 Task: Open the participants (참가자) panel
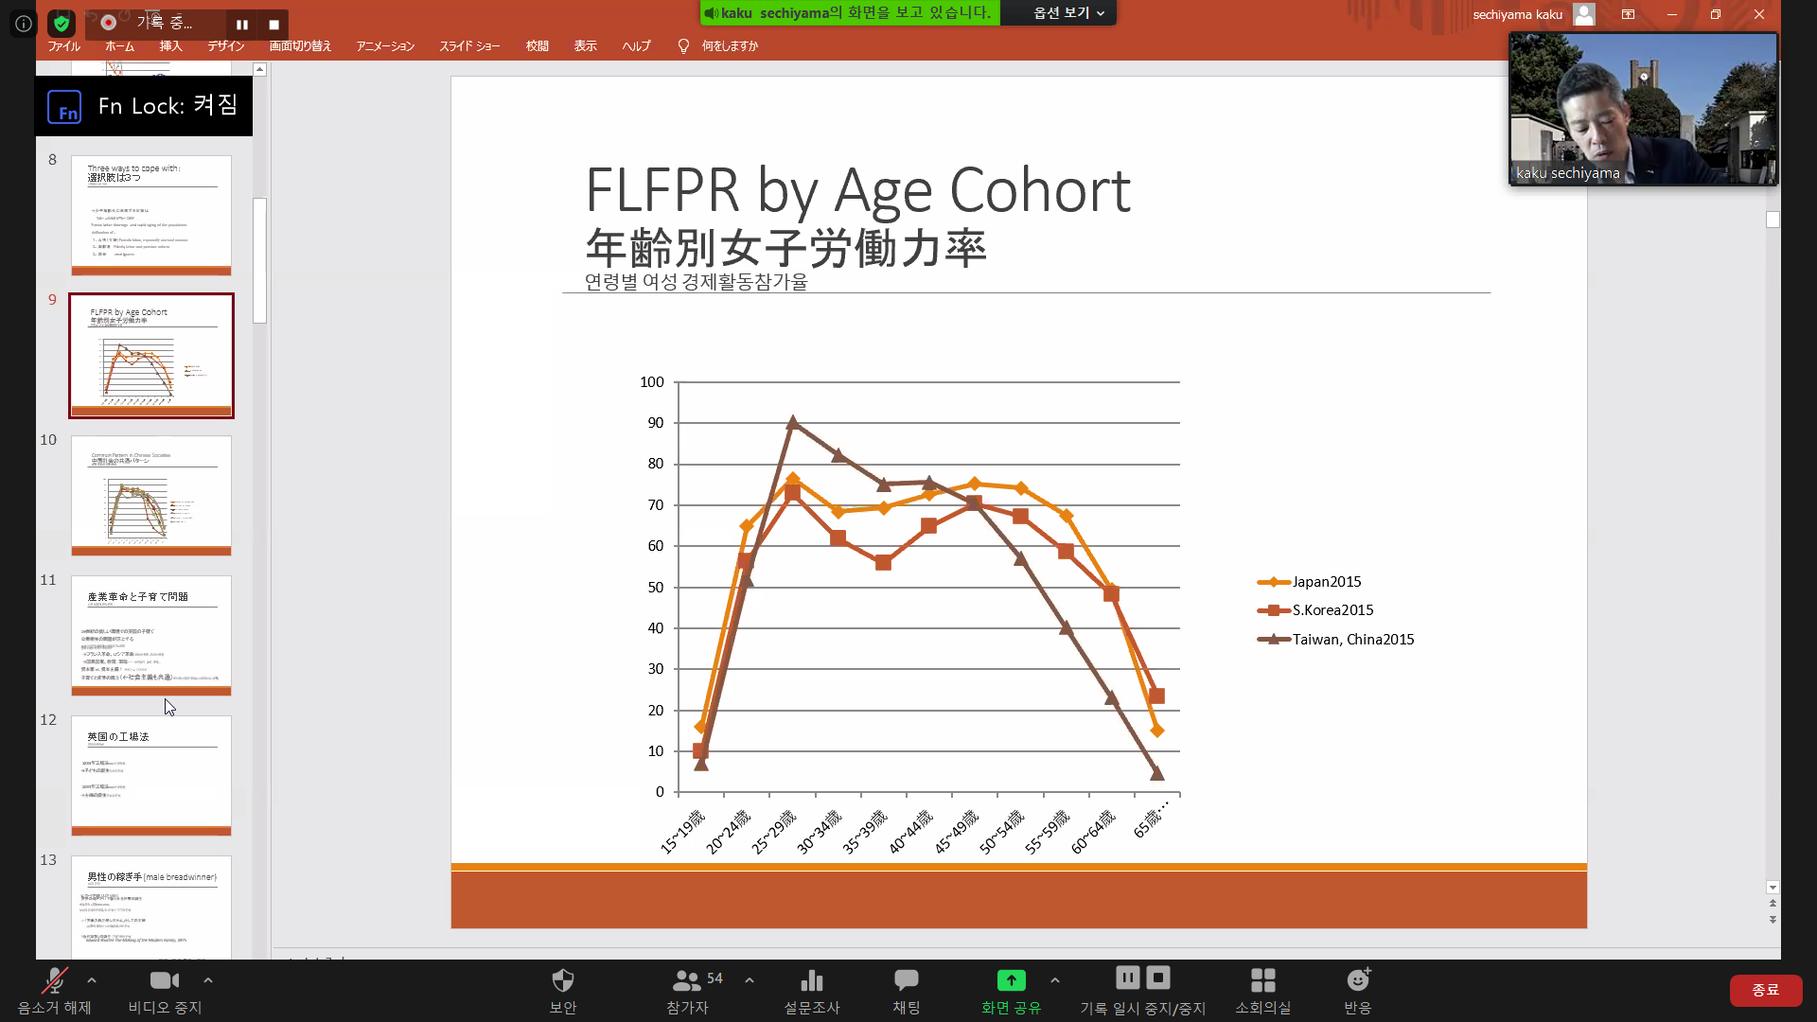coord(687,981)
